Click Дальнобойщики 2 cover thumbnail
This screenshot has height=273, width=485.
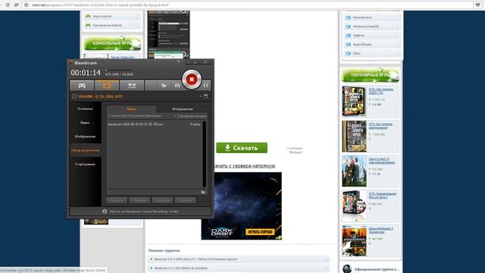(354, 241)
